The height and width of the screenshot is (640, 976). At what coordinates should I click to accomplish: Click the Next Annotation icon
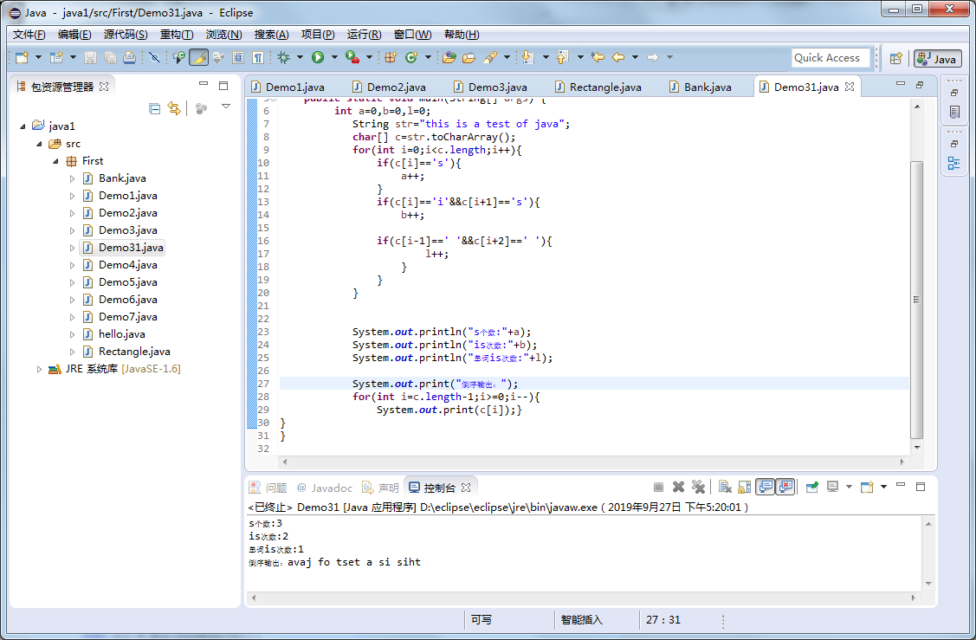pyautogui.click(x=528, y=58)
